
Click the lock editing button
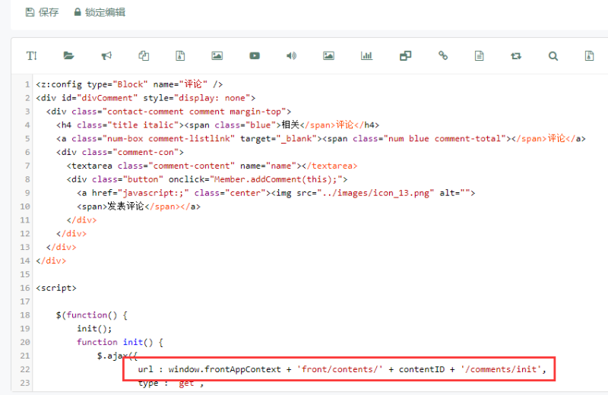click(100, 12)
